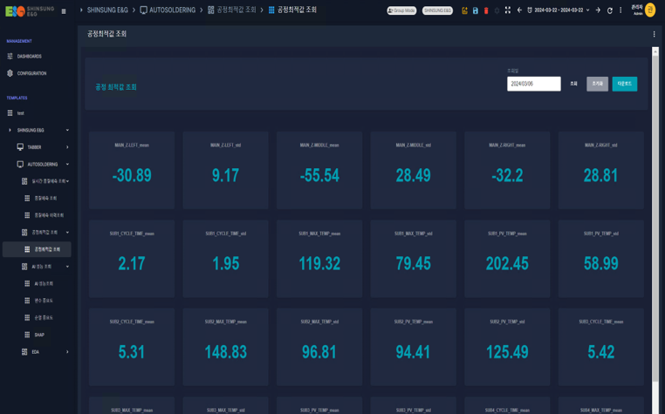Image resolution: width=665 pixels, height=414 pixels.
Task: Collapse the SHINSUNG E&G sidebar group
Action: 67,130
